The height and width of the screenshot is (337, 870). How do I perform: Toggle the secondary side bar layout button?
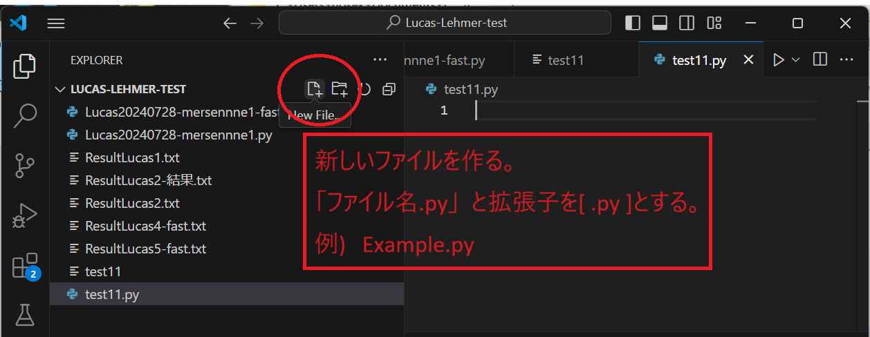[x=687, y=23]
